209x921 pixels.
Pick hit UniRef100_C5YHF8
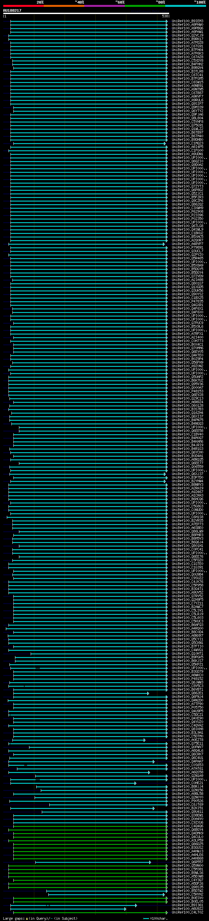click(x=187, y=122)
